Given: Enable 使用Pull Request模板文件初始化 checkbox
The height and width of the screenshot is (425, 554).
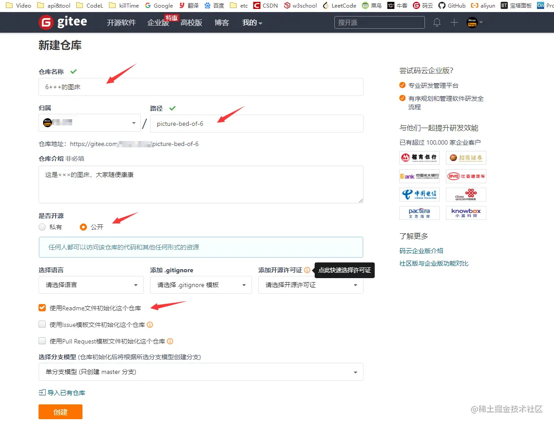Looking at the screenshot, I should [42, 341].
